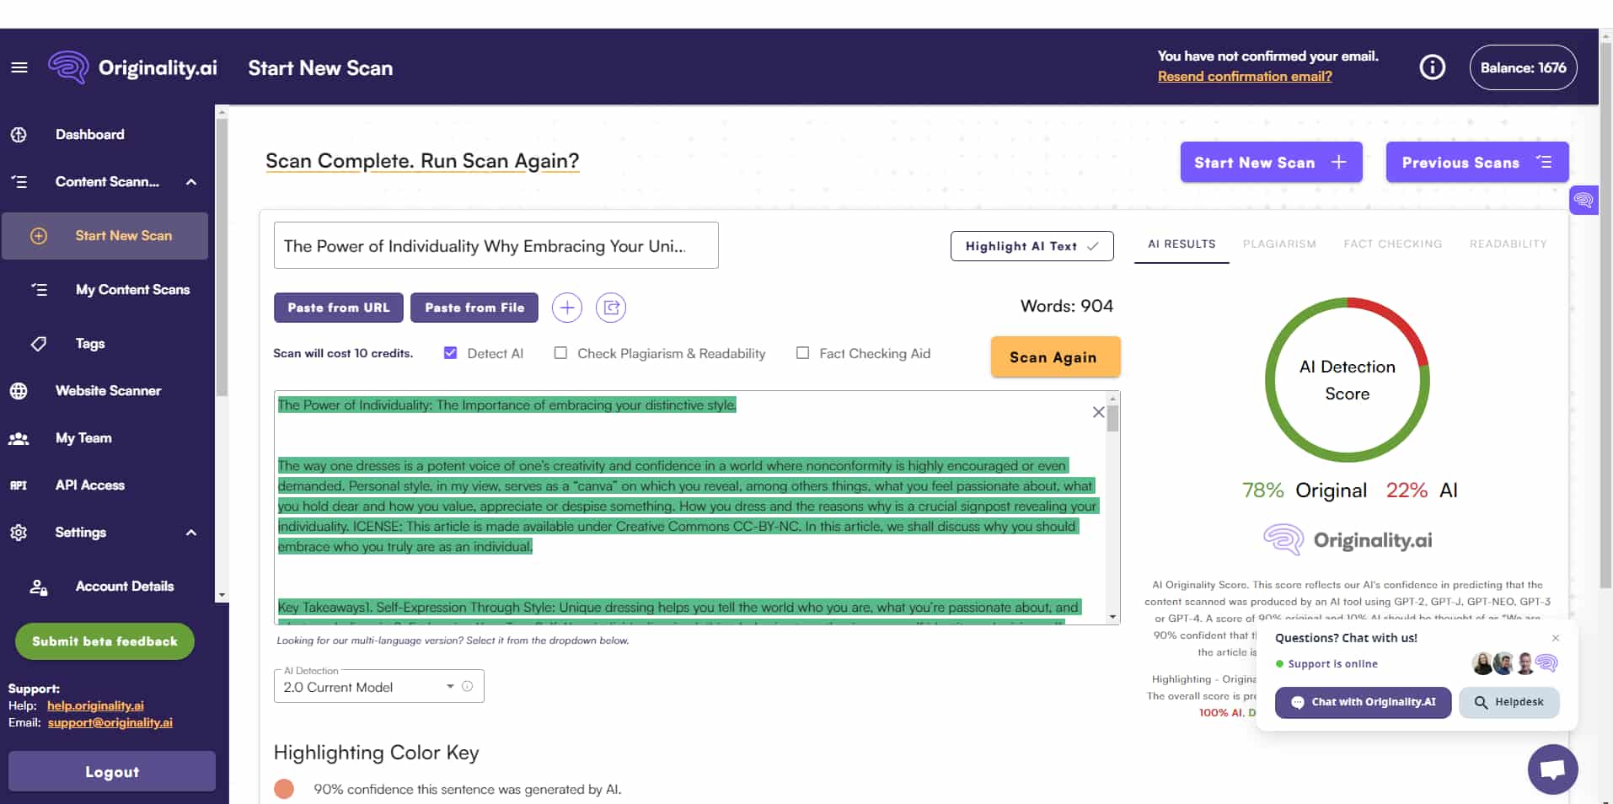Click the Balance: 1676 pill
The width and height of the screenshot is (1613, 804).
click(1523, 67)
